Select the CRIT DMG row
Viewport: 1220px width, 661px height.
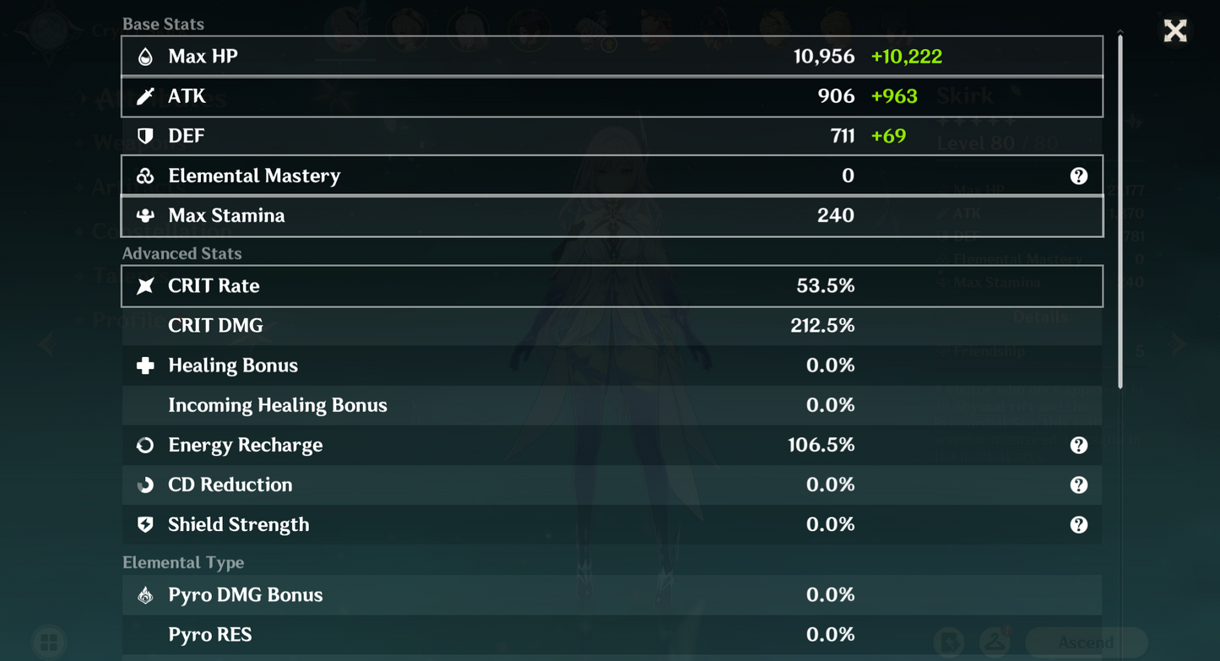point(612,326)
